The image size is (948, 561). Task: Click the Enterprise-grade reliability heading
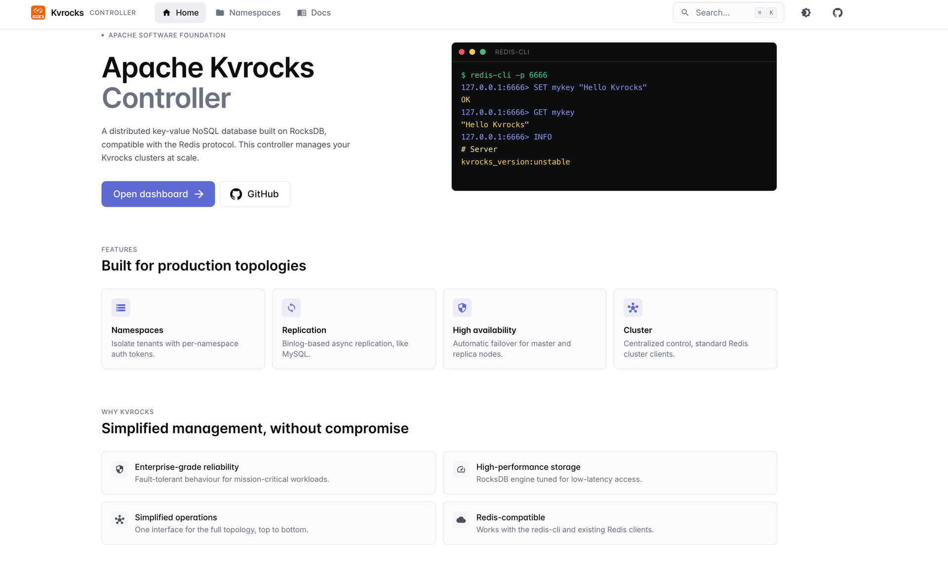click(x=187, y=467)
